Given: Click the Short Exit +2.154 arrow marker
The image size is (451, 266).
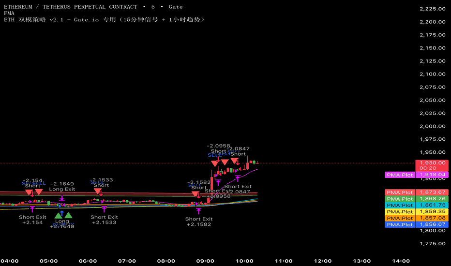Looking at the screenshot, I should coord(32,209).
